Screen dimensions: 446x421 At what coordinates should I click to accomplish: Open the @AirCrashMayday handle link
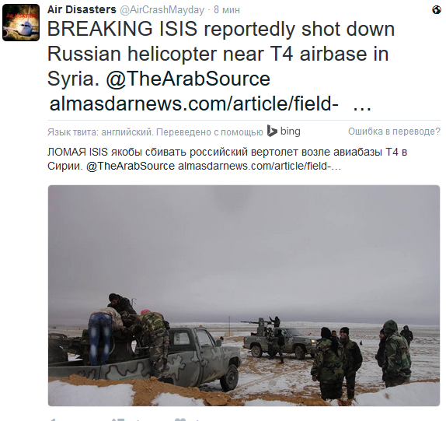[162, 10]
